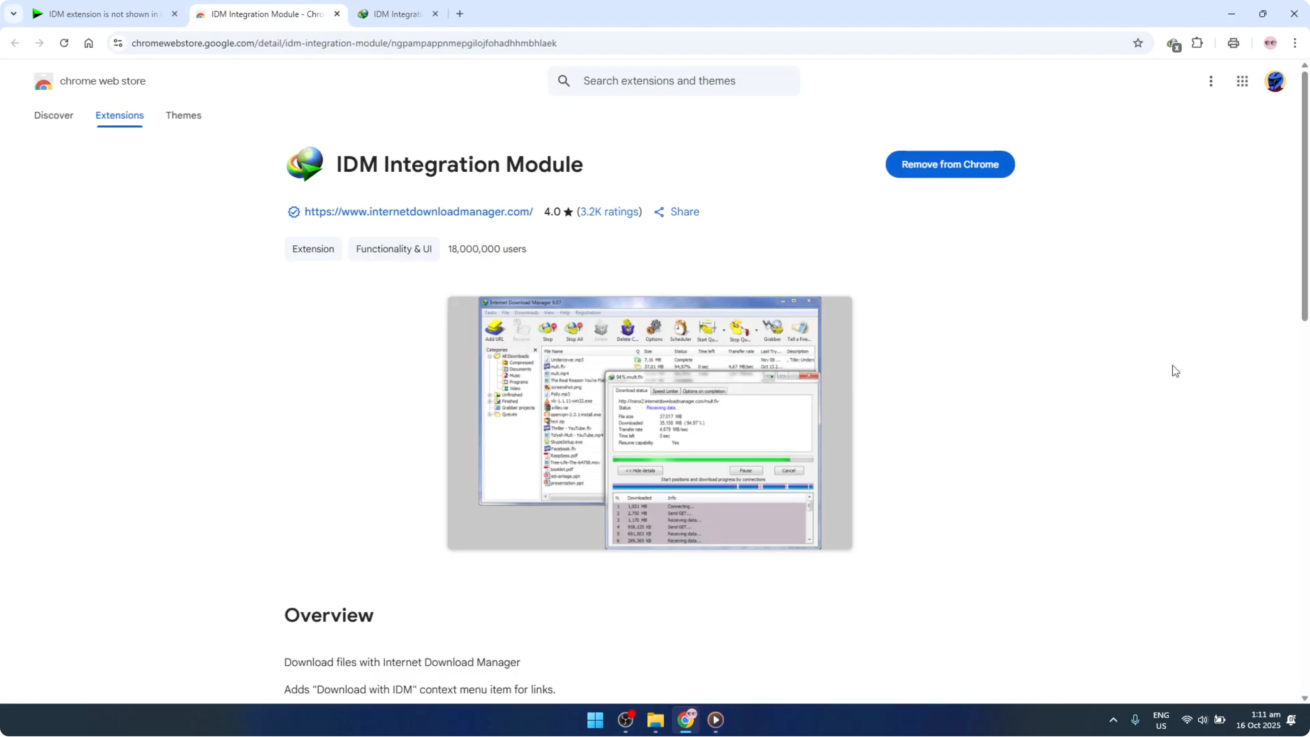Open the tab search dropdown arrow
This screenshot has width=1310, height=737.
pyautogui.click(x=14, y=14)
